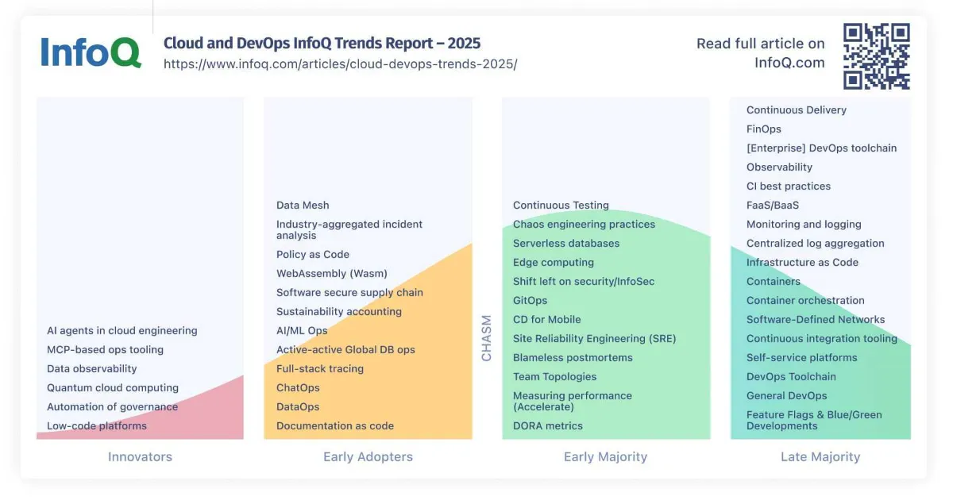The height and width of the screenshot is (500, 953).
Task: Click the vertical CHASM label
Action: tap(487, 338)
